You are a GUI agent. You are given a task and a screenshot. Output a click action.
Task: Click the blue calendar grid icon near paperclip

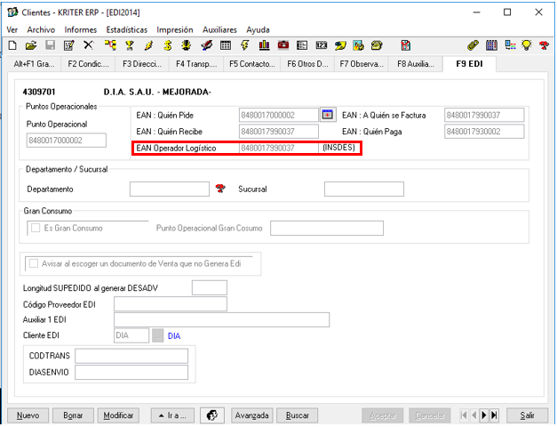[x=491, y=45]
